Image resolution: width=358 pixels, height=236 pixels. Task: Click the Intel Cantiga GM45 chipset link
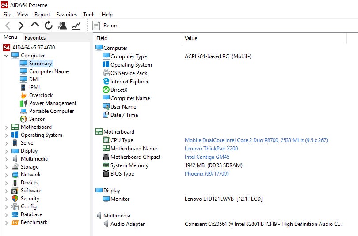pos(207,157)
